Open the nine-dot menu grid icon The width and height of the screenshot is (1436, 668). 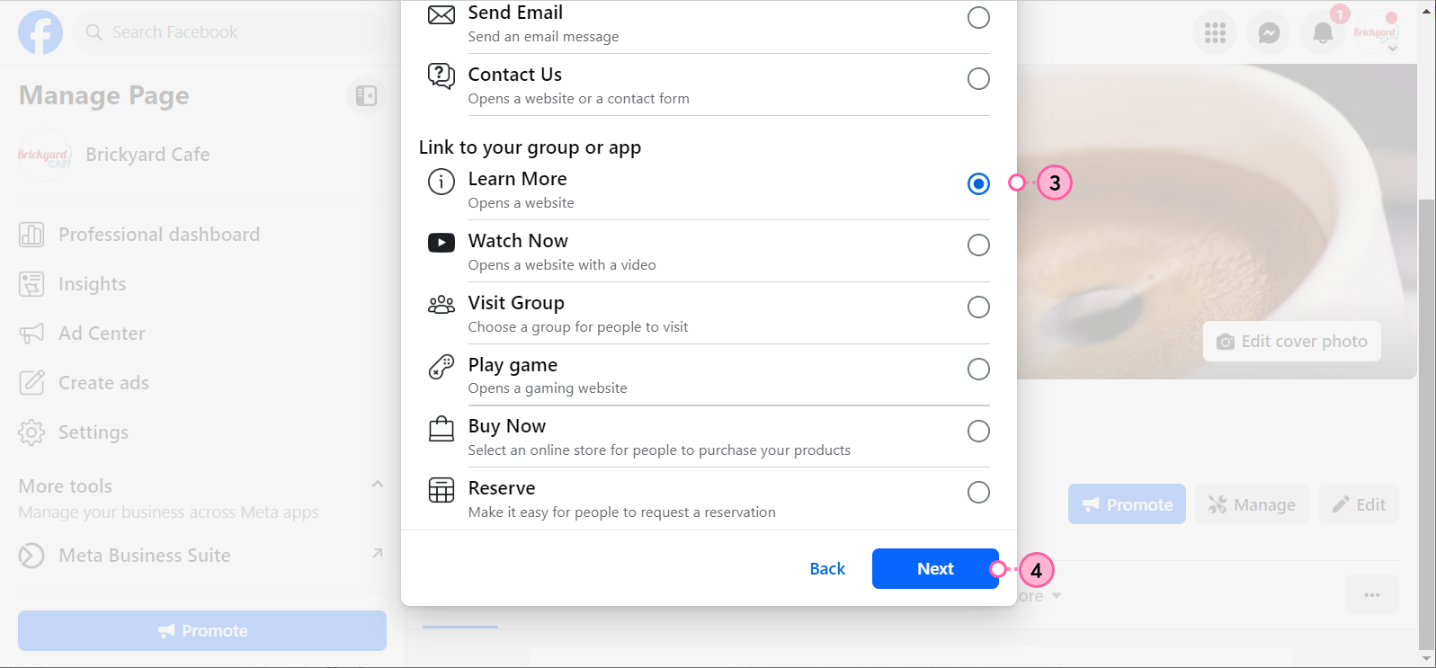coord(1215,33)
